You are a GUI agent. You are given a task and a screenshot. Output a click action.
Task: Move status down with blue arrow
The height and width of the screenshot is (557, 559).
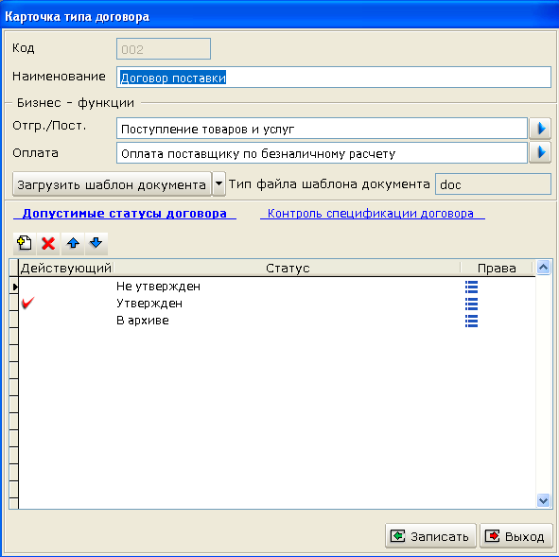coord(96,243)
